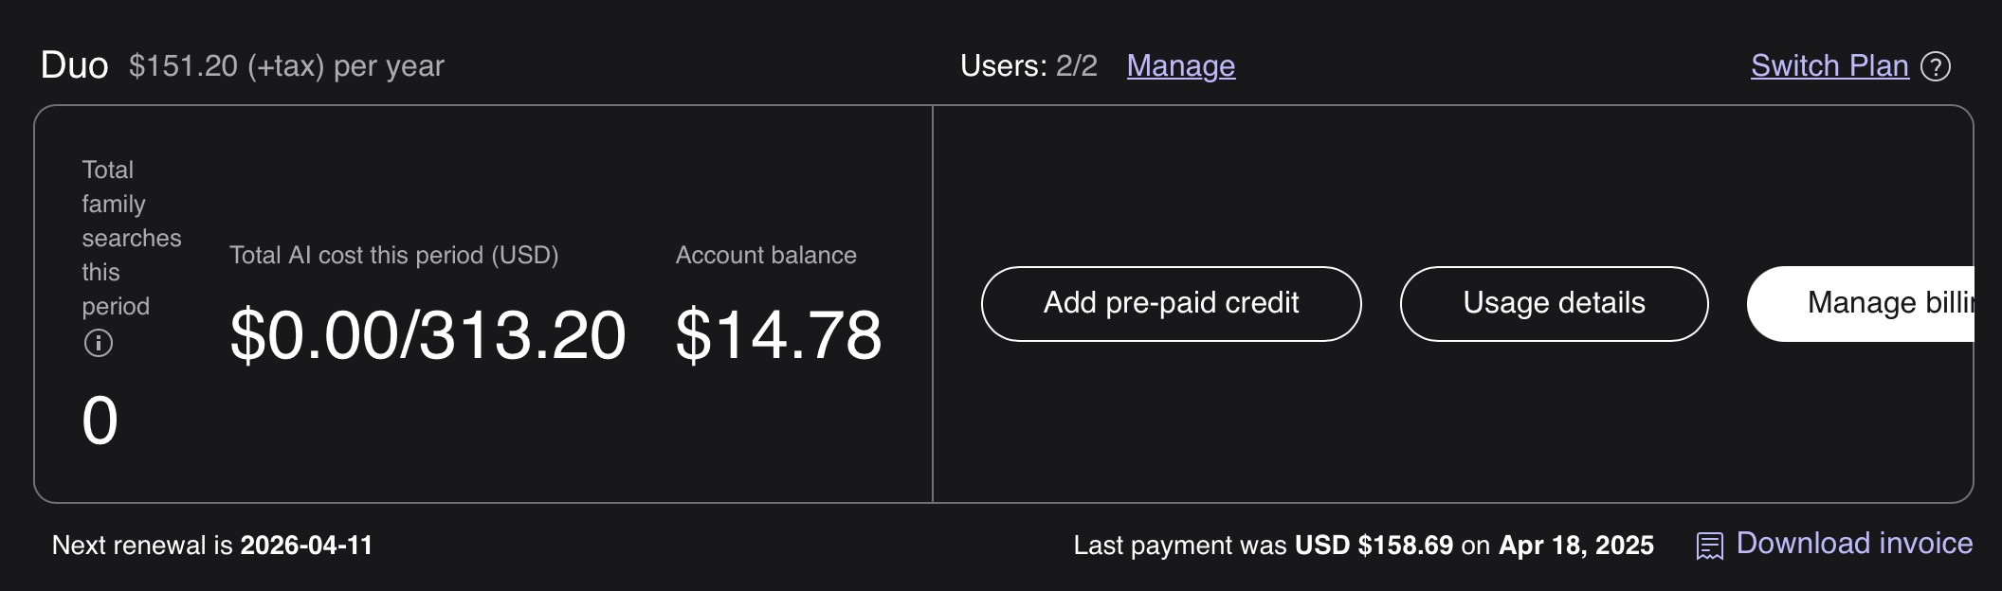Click the $14.78 account balance amount
Viewport: 2002px width, 591px height.
[x=778, y=335]
